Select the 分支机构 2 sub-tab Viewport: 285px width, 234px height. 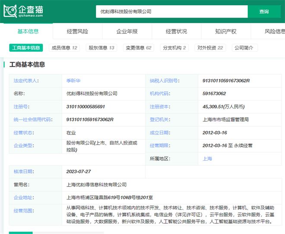pyautogui.click(x=174, y=48)
